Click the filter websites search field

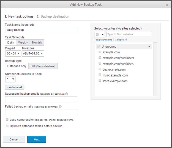[x=129, y=34]
